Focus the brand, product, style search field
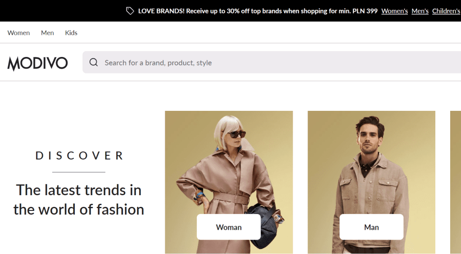The image size is (461, 254). coord(270,62)
